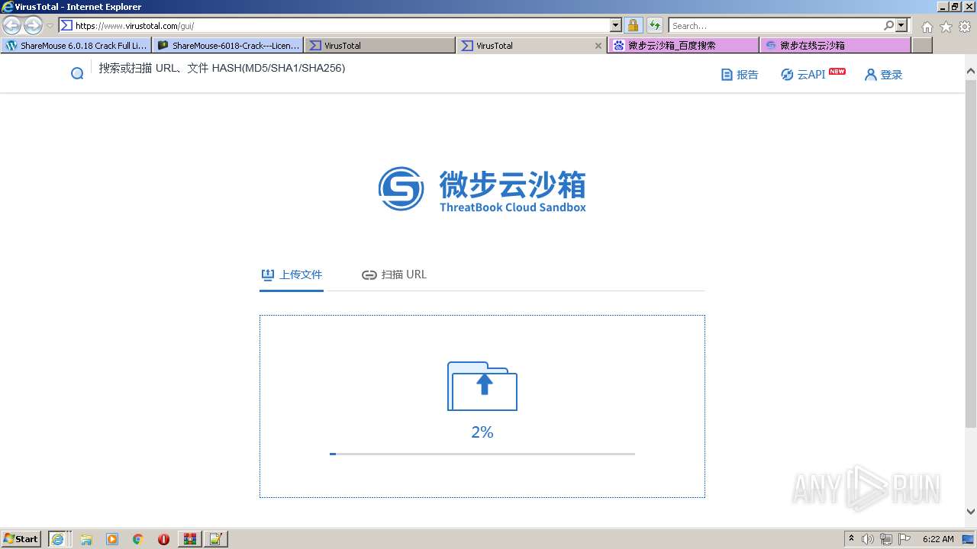Open a new blank tab
This screenshot has width=977, height=549.
click(x=922, y=46)
